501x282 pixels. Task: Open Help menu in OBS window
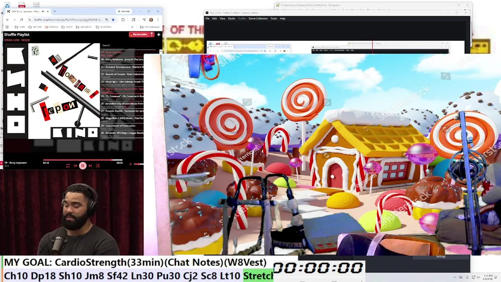[283, 18]
